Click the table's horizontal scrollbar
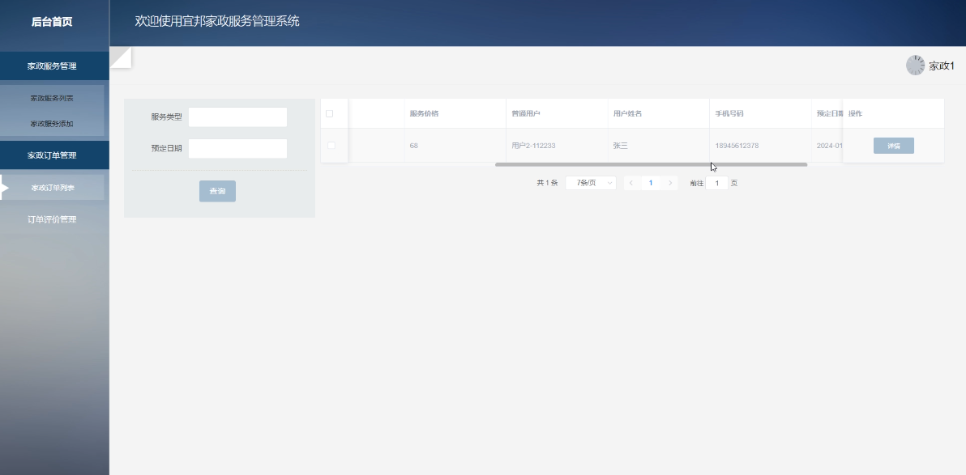The image size is (966, 475). 652,165
